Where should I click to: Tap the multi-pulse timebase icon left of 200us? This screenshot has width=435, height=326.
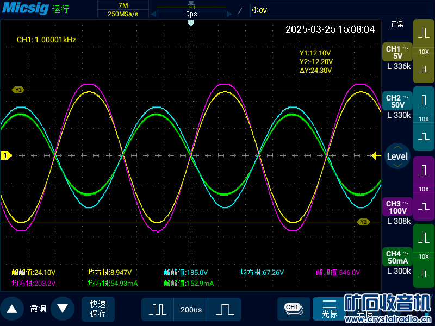coord(158,309)
